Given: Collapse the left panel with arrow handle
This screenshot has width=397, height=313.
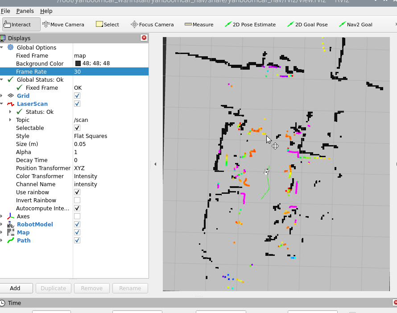Looking at the screenshot, I should click(155, 164).
